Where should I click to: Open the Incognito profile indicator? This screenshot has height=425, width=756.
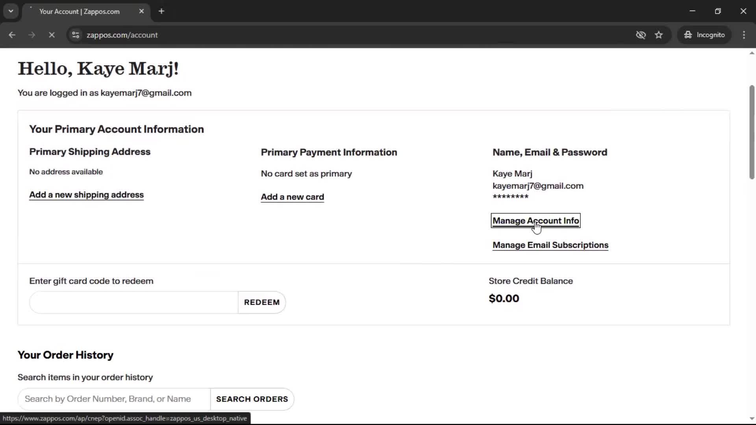coord(704,35)
